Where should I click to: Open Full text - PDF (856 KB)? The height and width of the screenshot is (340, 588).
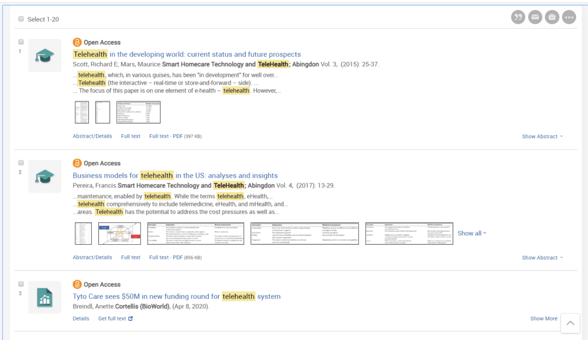click(175, 257)
